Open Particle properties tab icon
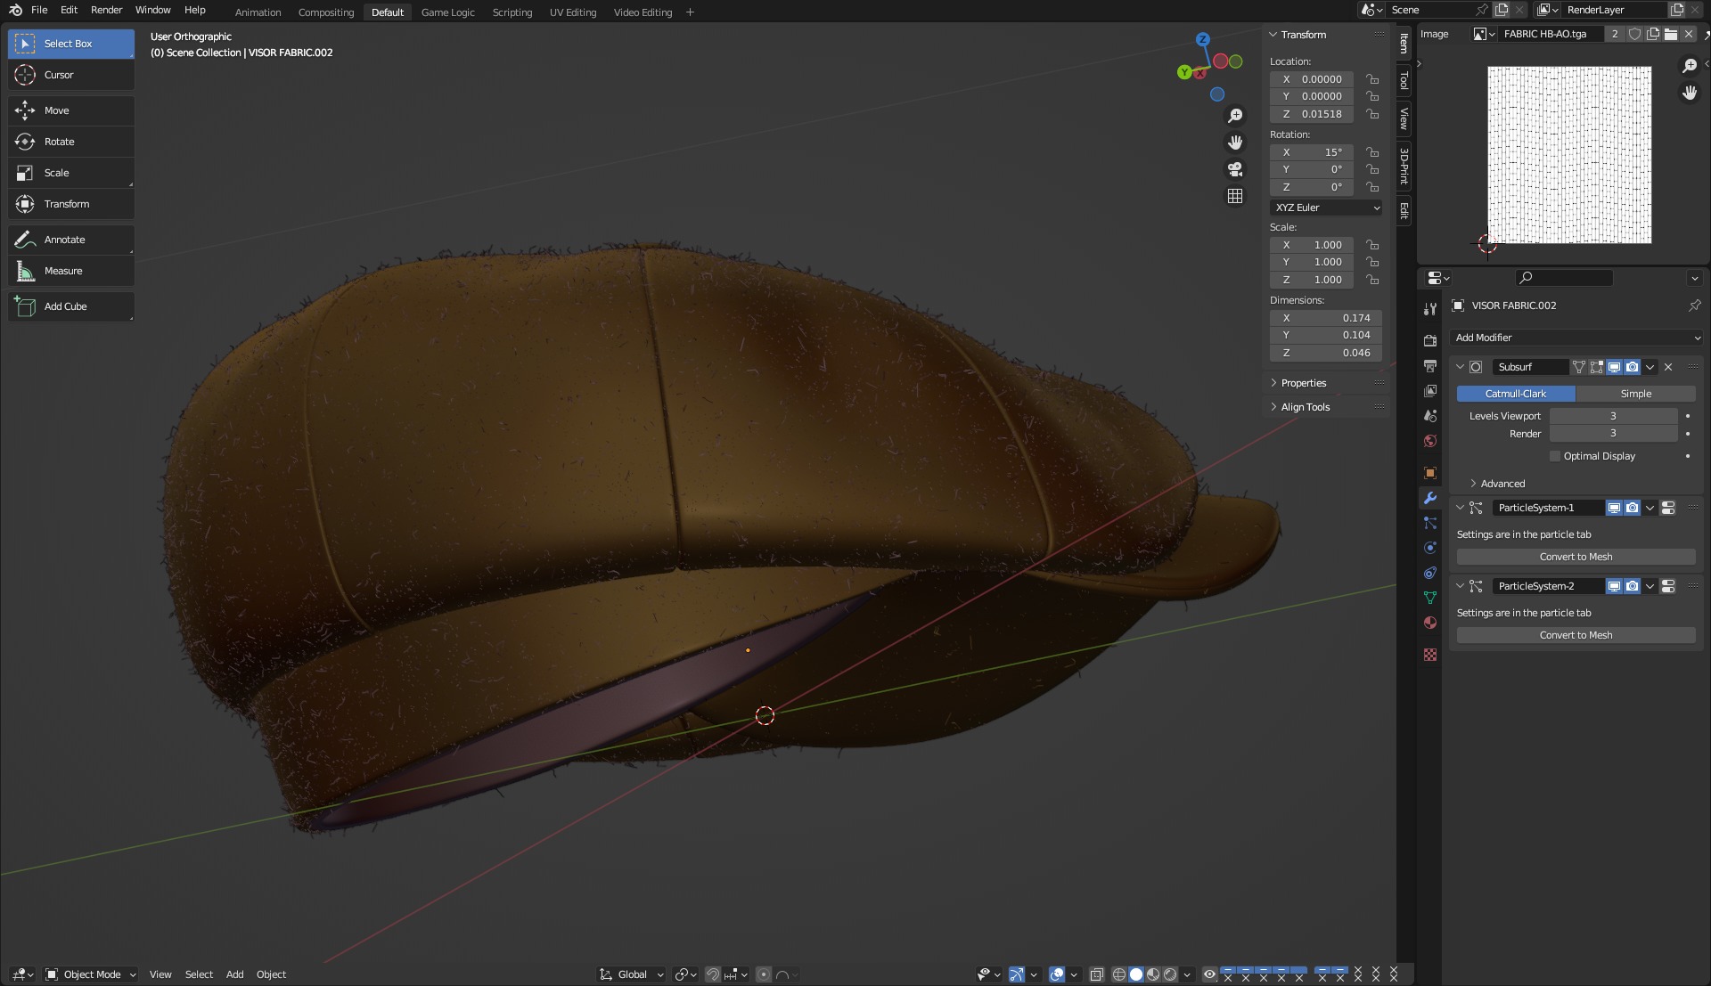 click(1430, 523)
